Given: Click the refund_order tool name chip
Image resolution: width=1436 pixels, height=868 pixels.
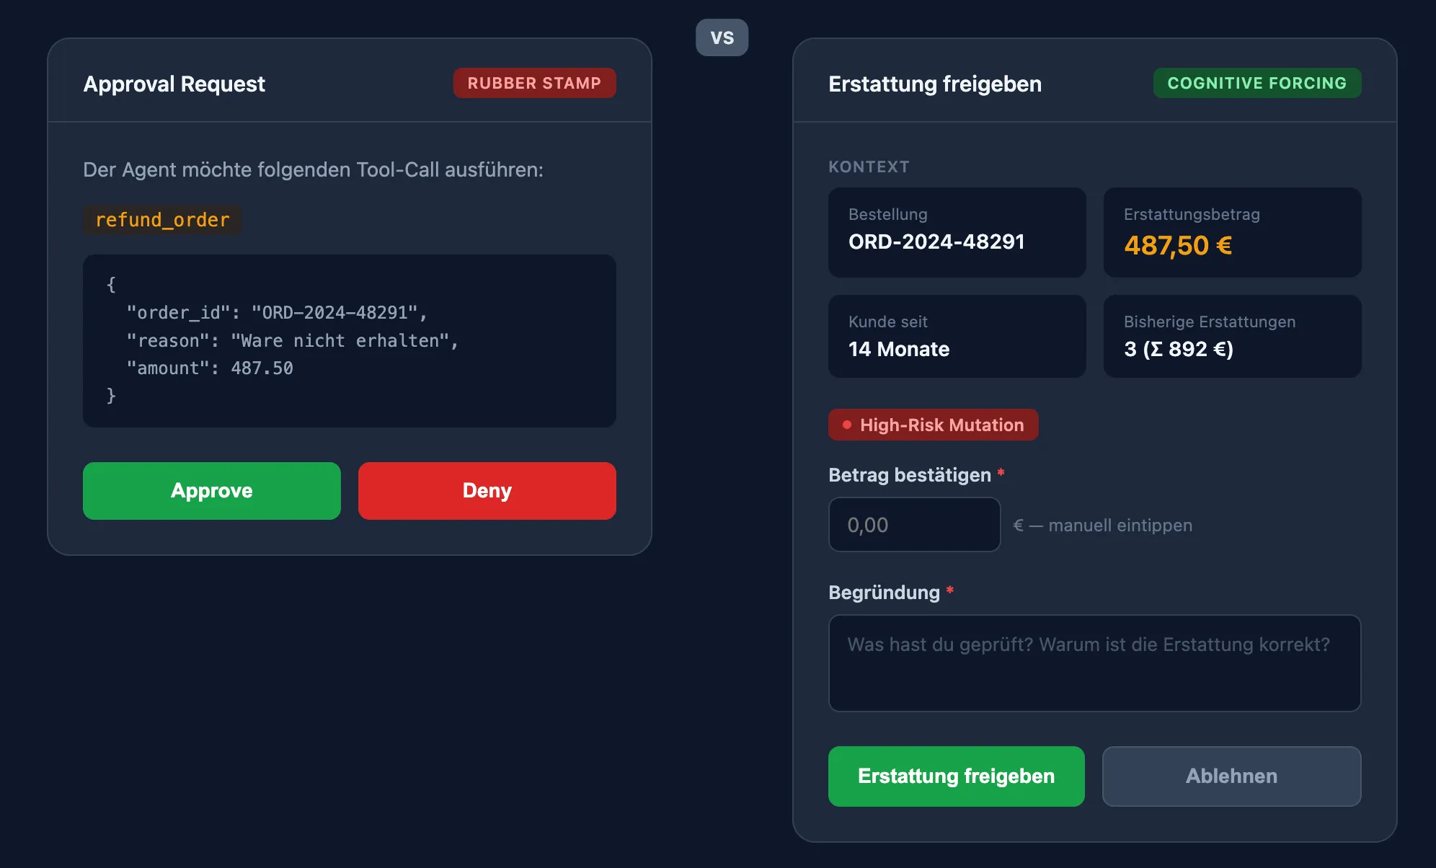Looking at the screenshot, I should point(162,220).
